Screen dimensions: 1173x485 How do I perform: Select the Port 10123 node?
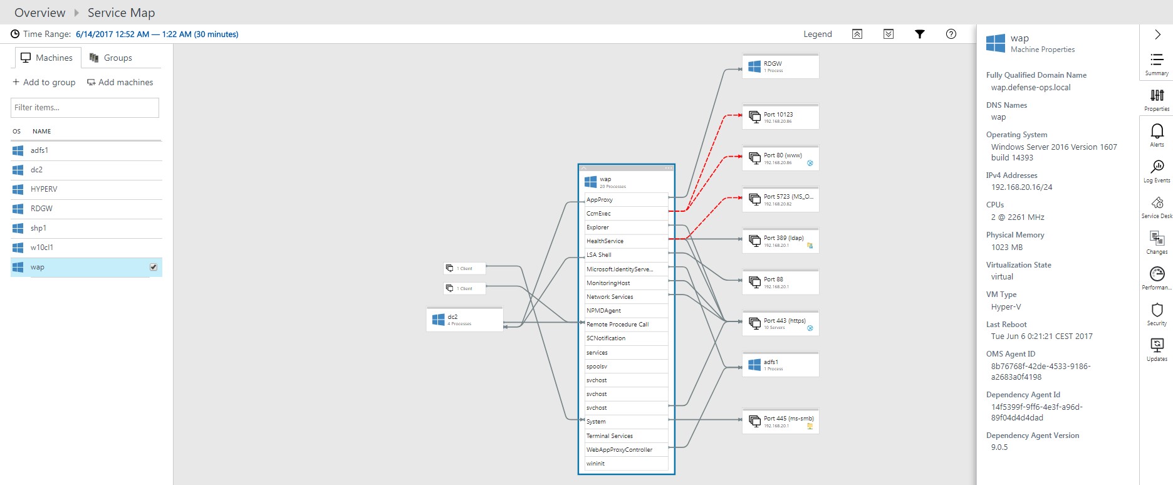point(781,117)
